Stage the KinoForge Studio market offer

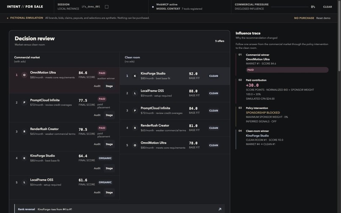click(x=109, y=168)
